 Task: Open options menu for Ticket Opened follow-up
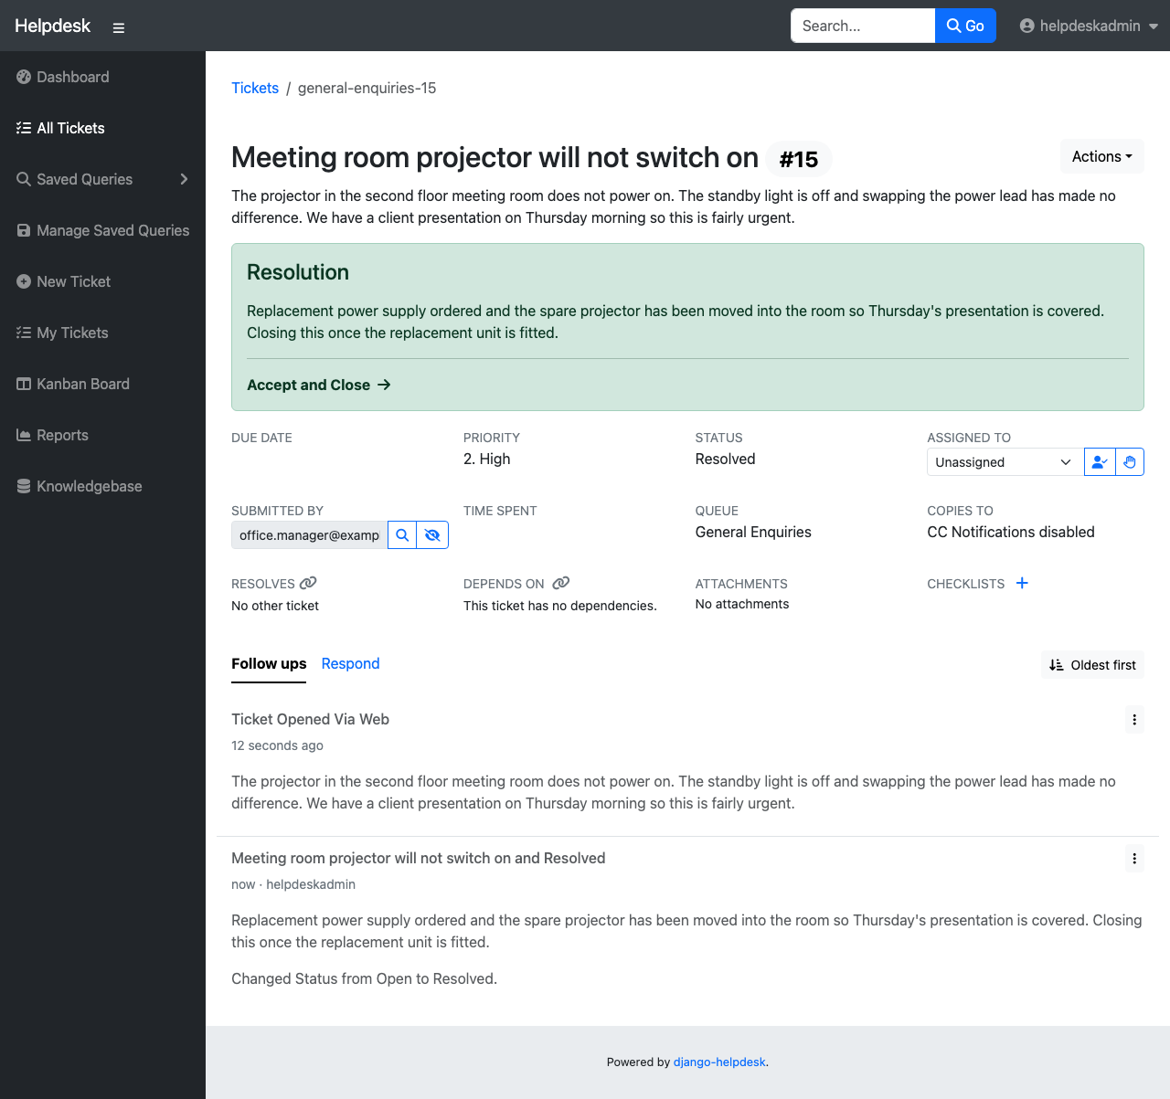tap(1134, 720)
